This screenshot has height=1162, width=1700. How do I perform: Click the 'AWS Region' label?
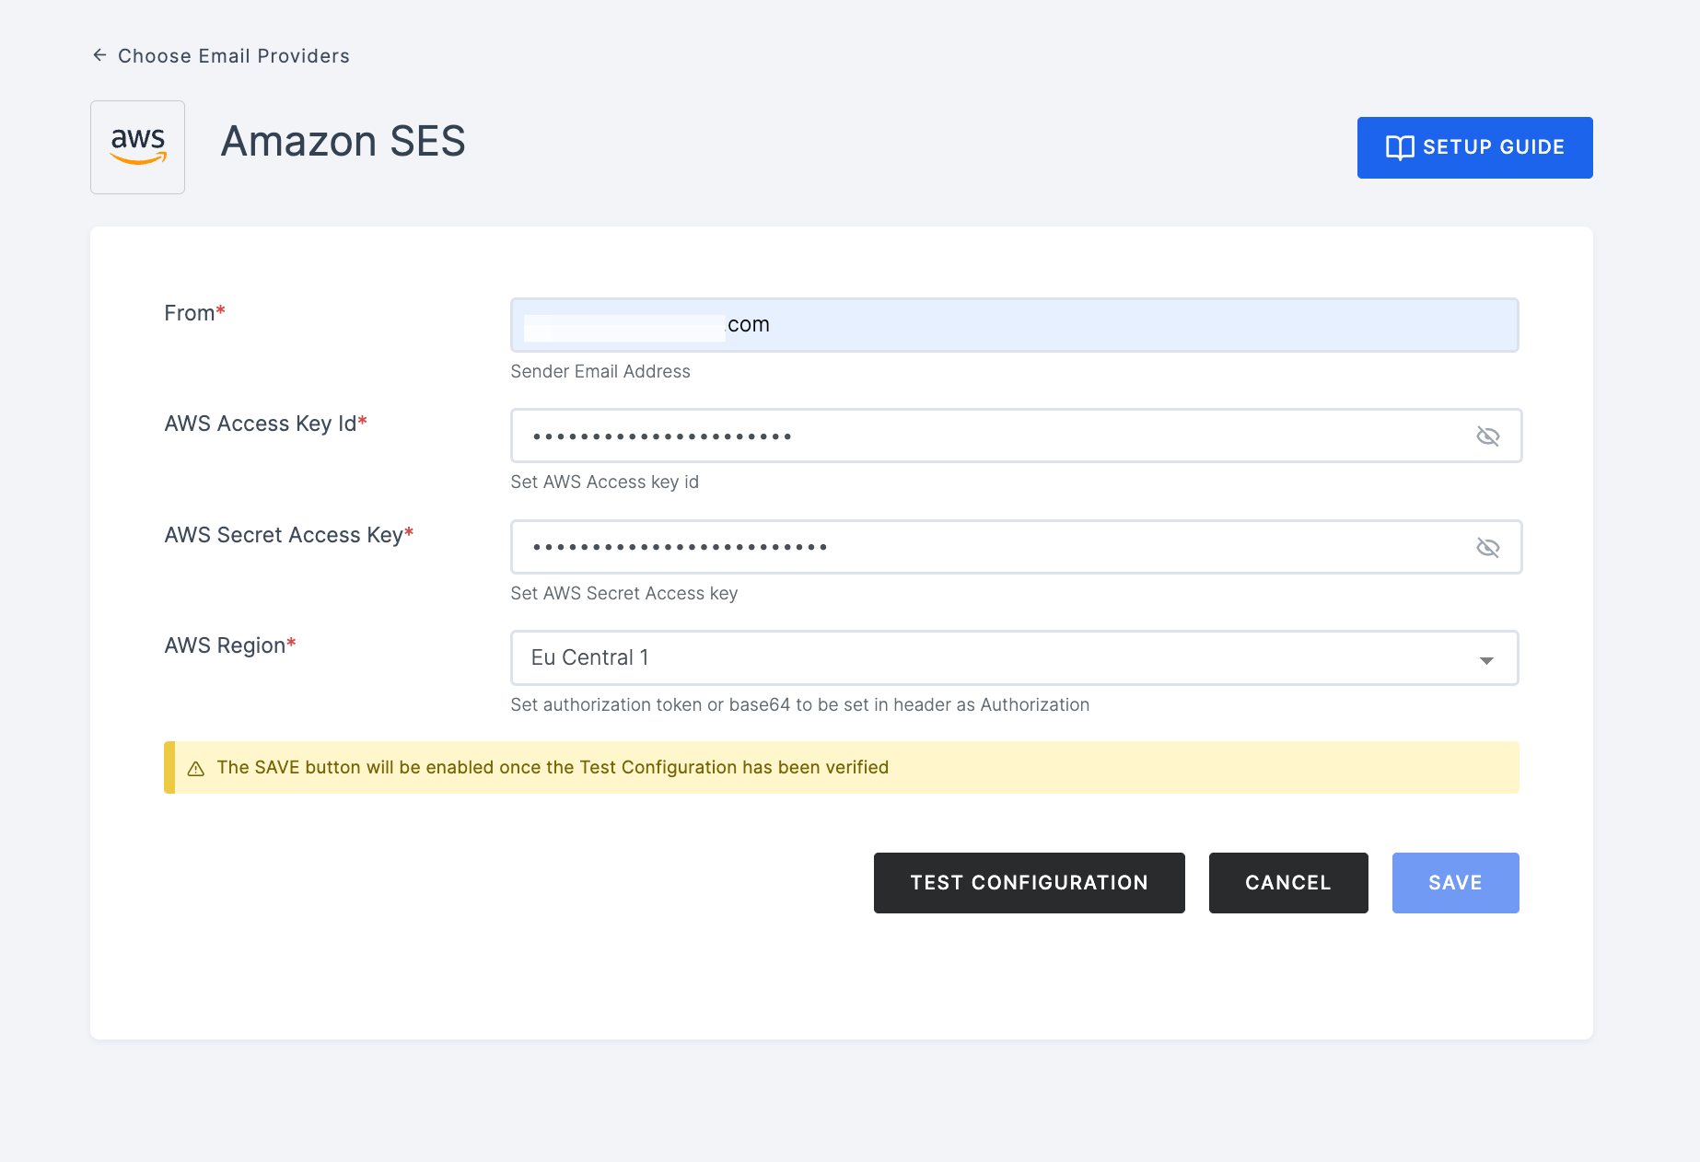click(229, 645)
